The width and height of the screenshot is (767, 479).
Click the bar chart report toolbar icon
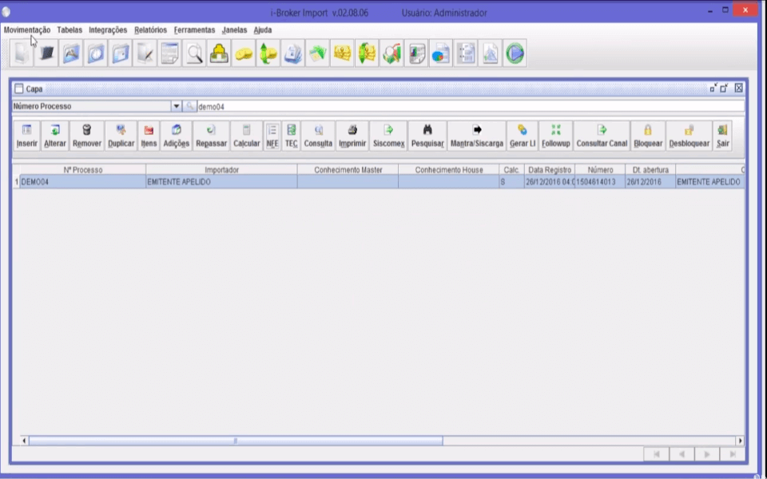coord(416,53)
